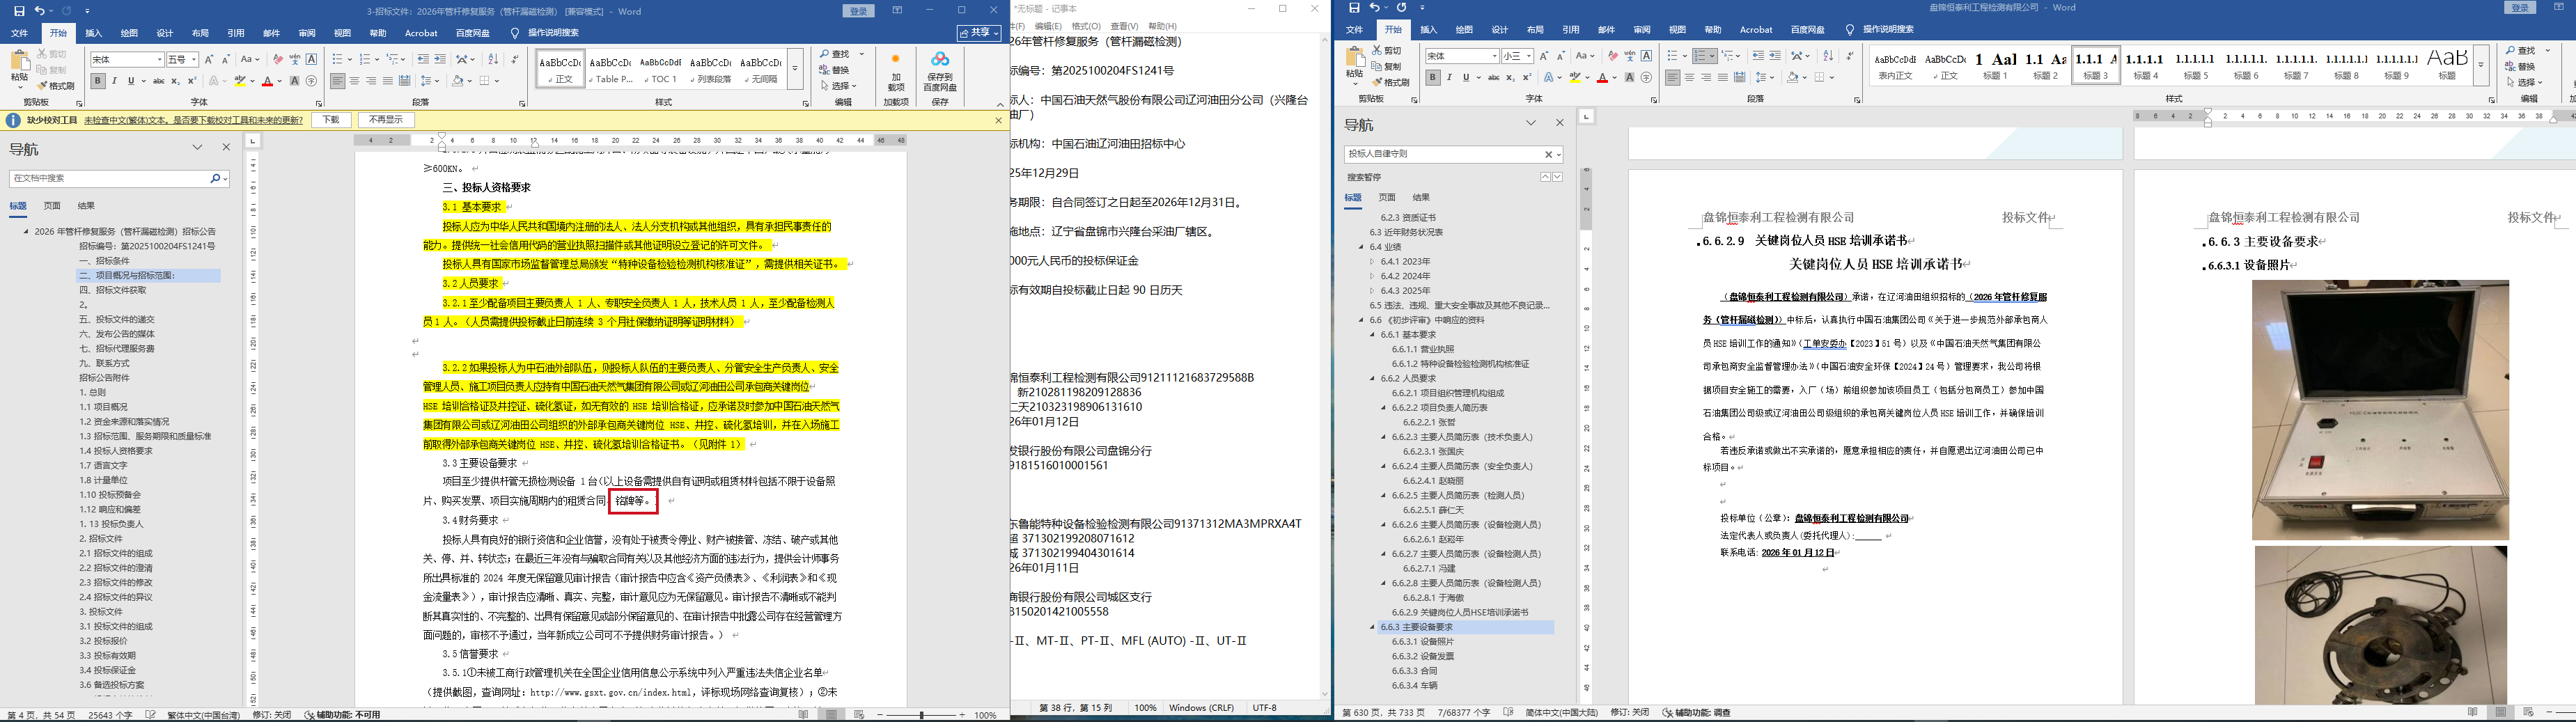Open 插入 tab in left Word
This screenshot has width=2576, height=722.
point(93,33)
